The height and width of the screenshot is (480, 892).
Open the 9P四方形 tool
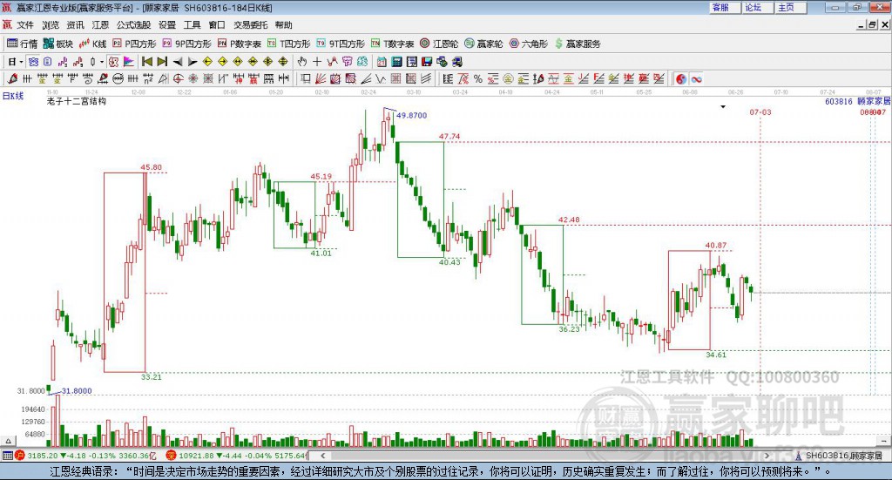click(x=186, y=44)
